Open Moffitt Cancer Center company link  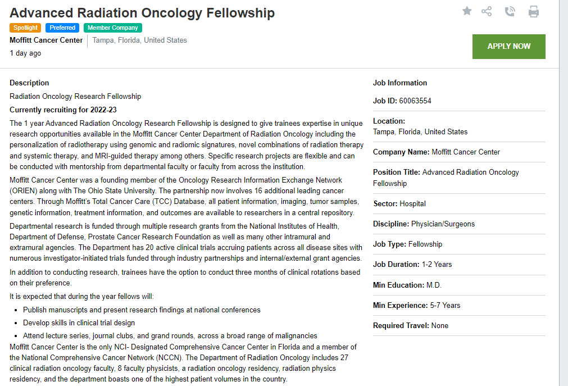(46, 40)
